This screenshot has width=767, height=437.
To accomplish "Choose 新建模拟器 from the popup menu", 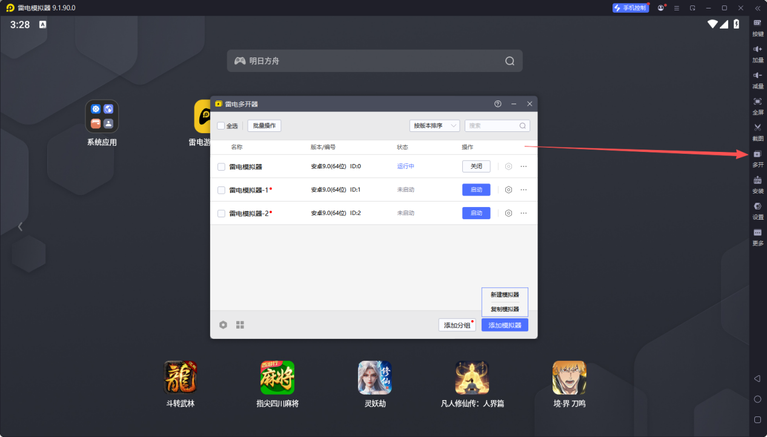I will click(x=505, y=295).
